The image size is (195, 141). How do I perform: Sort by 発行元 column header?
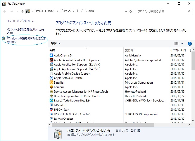tap(146, 50)
